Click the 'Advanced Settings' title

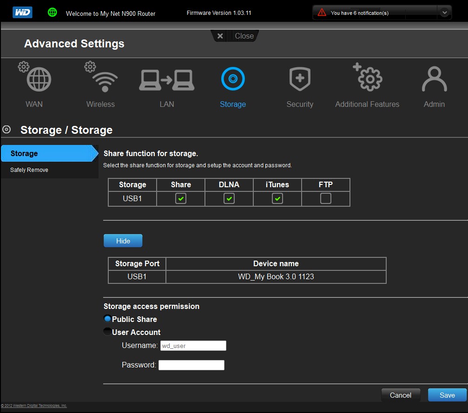click(x=74, y=44)
